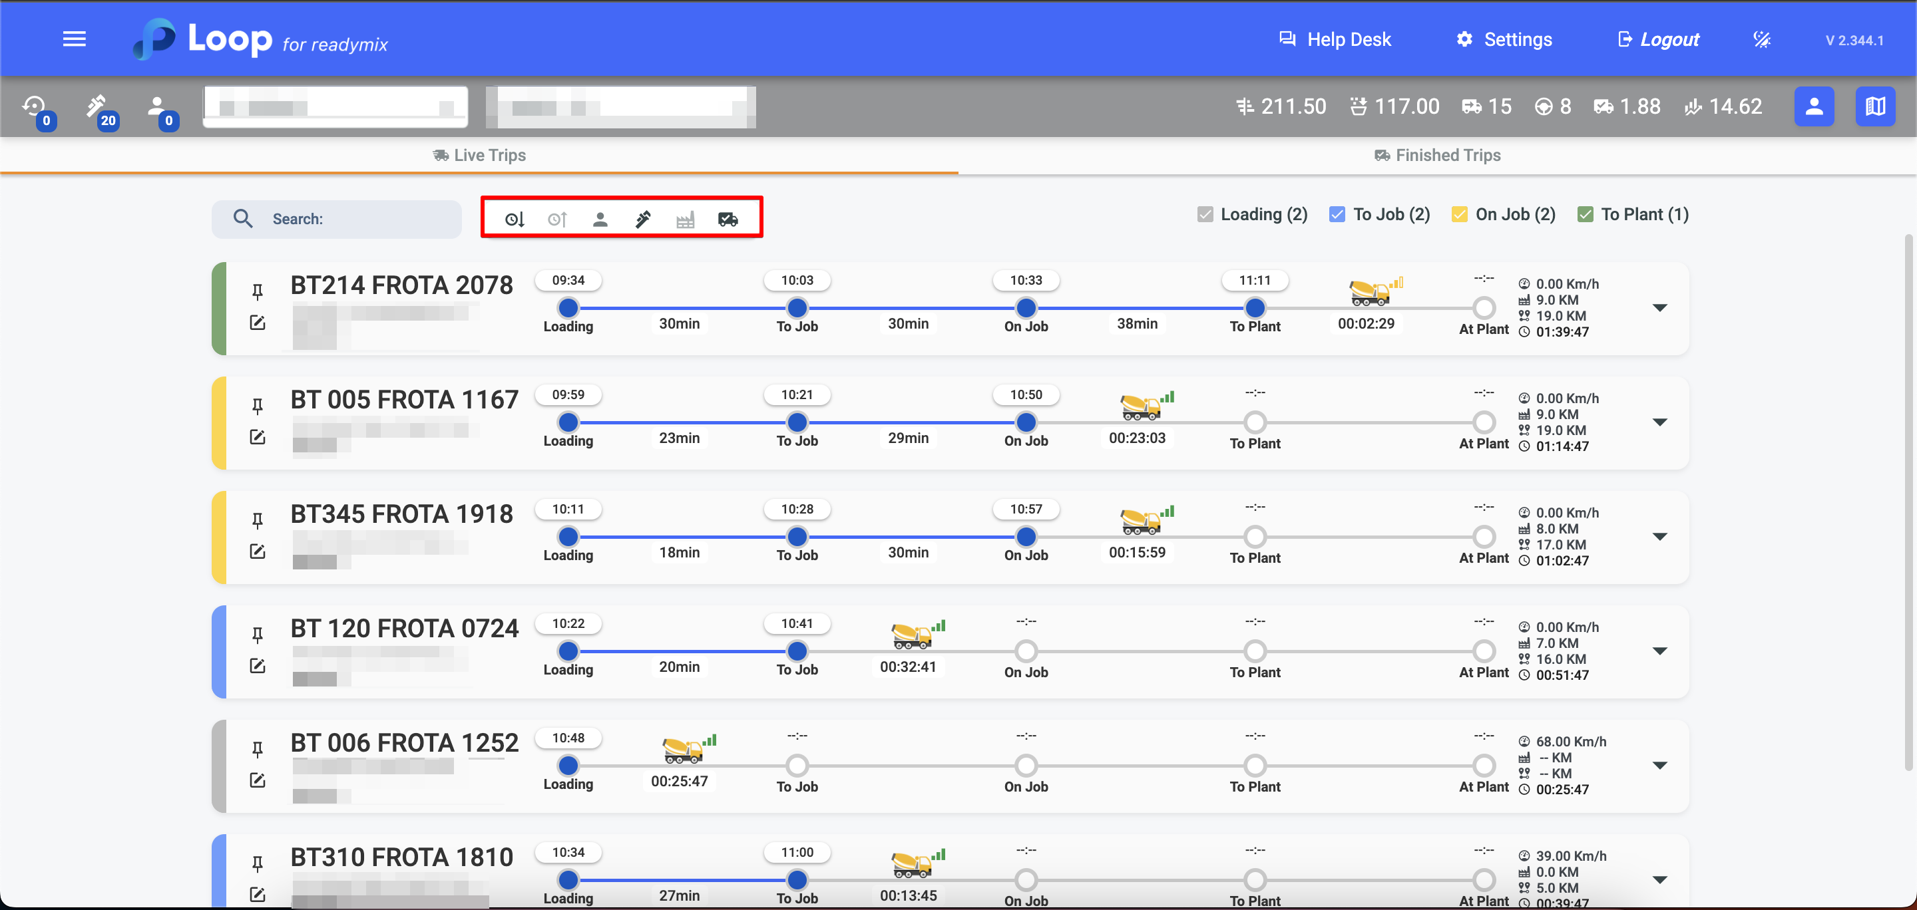Open the map view button
The height and width of the screenshot is (910, 1917).
[x=1874, y=107]
